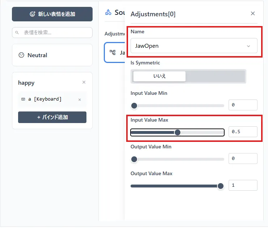Click the Input Value Max number field
The image size is (268, 228).
pos(243,132)
